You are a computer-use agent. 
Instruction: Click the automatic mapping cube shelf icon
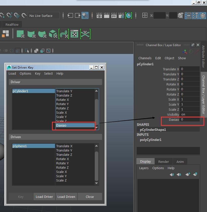pos(53,34)
